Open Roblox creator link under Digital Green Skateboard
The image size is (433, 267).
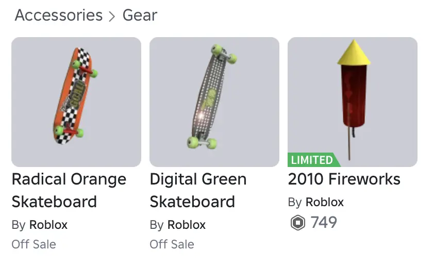(x=187, y=225)
